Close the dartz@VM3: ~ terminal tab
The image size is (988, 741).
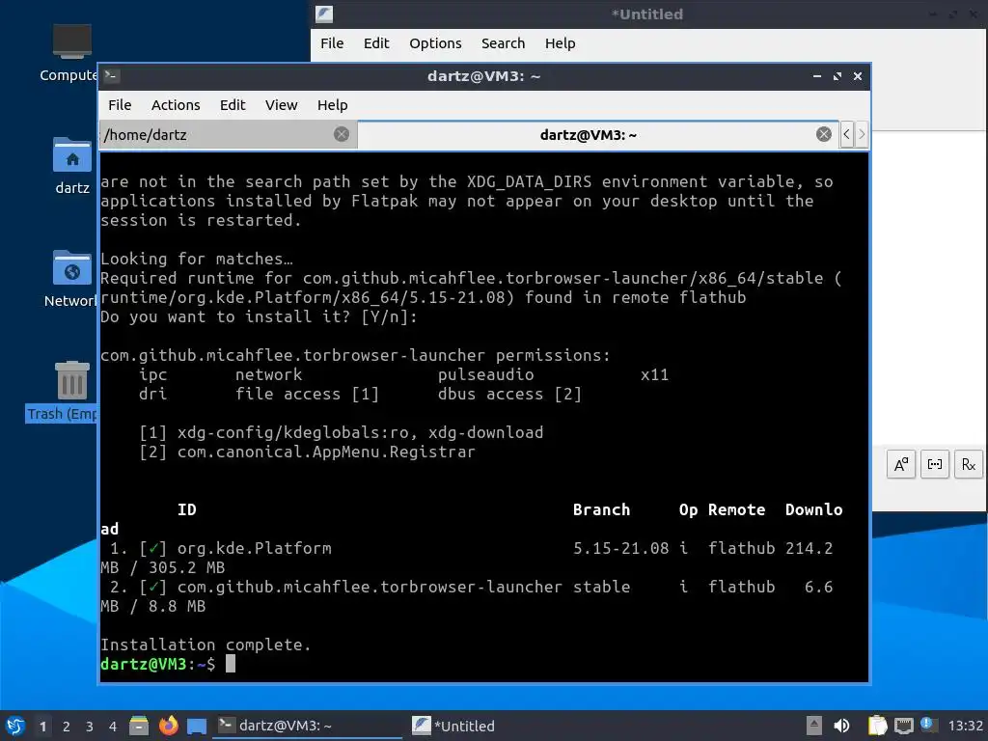(824, 134)
